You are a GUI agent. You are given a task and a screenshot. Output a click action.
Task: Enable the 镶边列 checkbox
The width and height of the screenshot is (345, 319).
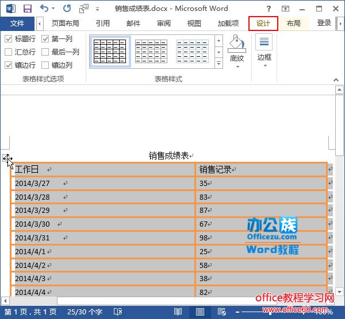click(x=45, y=65)
